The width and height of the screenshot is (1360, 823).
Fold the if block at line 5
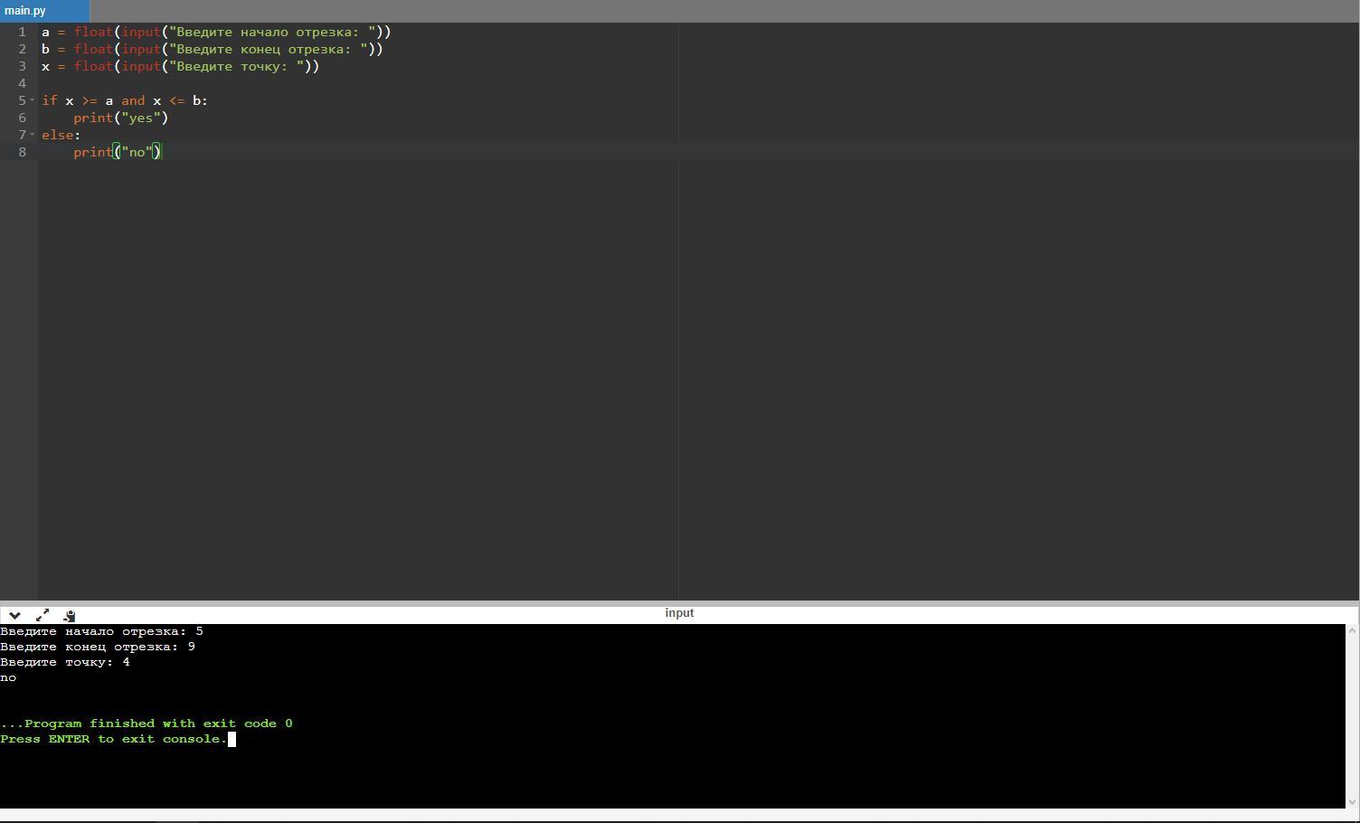tap(33, 100)
